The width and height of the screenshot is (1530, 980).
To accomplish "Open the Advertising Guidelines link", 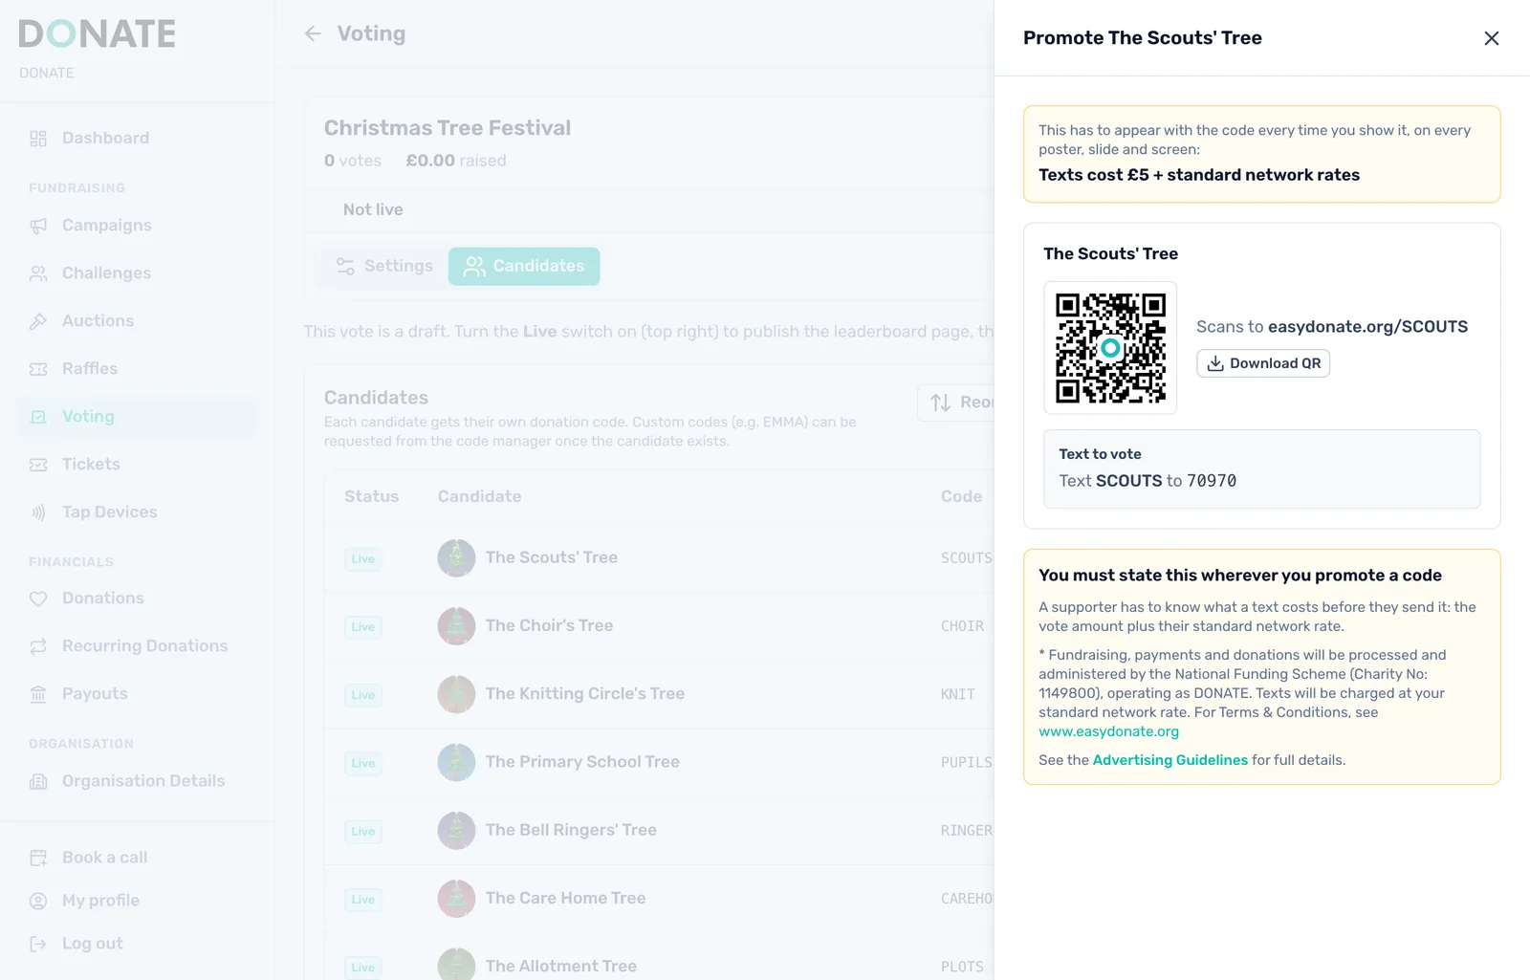I will [1169, 760].
